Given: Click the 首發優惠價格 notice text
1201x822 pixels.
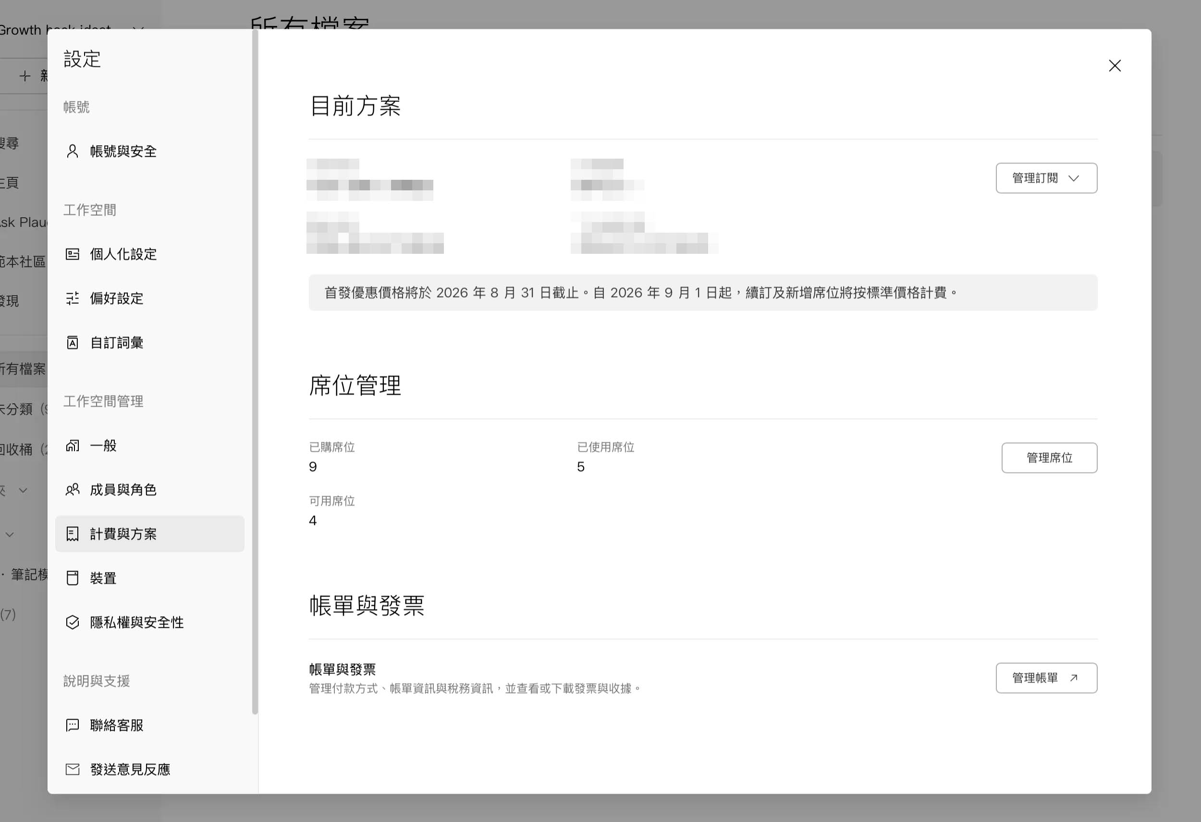Looking at the screenshot, I should (641, 293).
